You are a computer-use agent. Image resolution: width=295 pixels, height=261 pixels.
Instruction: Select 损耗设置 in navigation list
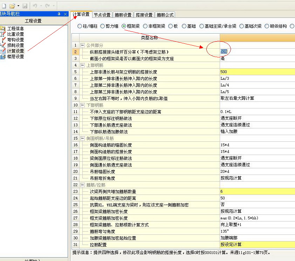tap(15, 45)
